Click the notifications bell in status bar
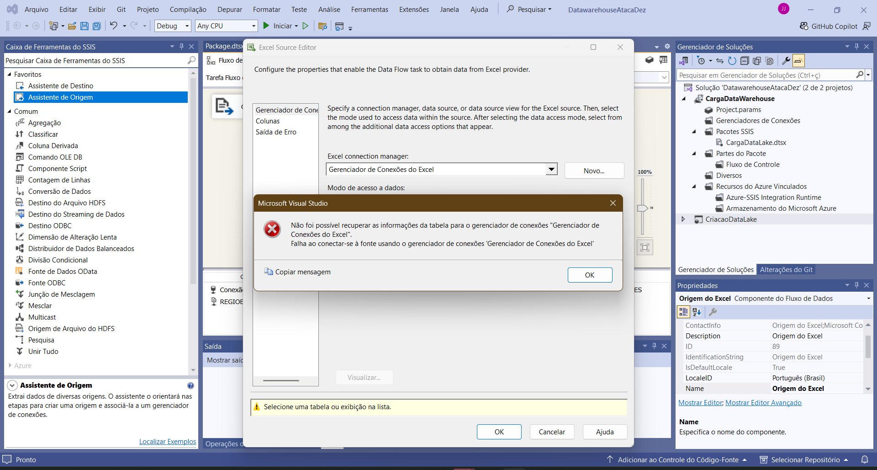This screenshot has width=877, height=470. click(x=865, y=459)
